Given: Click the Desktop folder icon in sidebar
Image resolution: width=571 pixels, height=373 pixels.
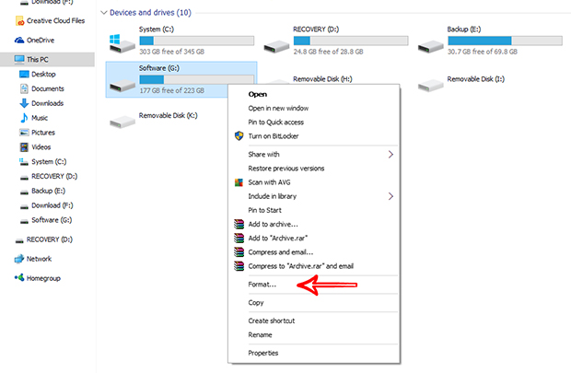Looking at the screenshot, I should click(x=24, y=75).
